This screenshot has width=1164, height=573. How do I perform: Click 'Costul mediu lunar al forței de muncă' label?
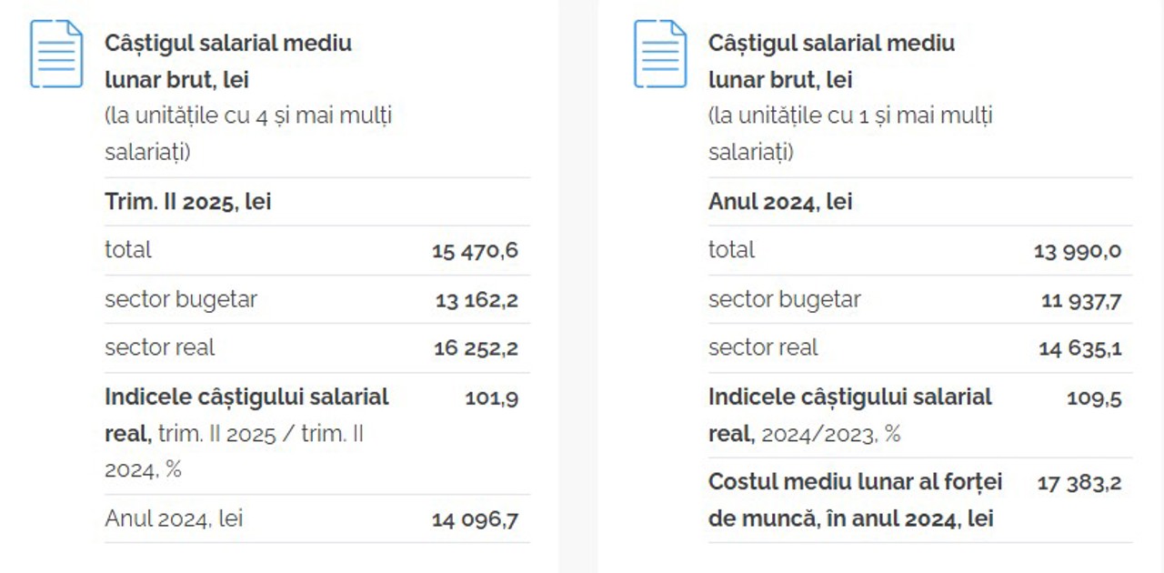coord(855,500)
